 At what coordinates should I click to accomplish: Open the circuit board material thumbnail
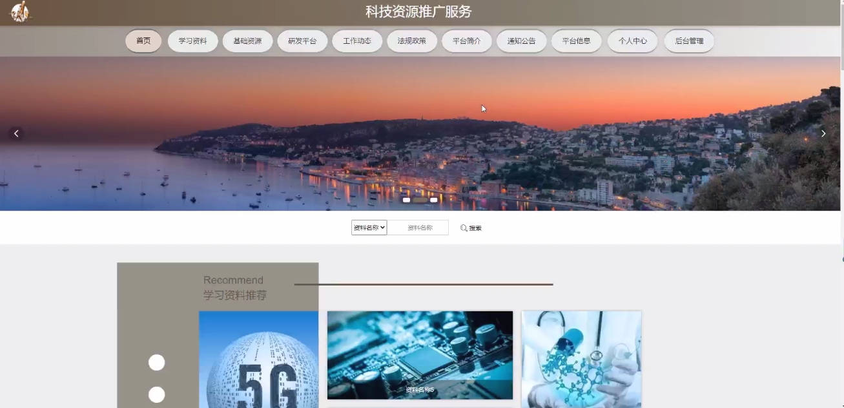pyautogui.click(x=420, y=355)
